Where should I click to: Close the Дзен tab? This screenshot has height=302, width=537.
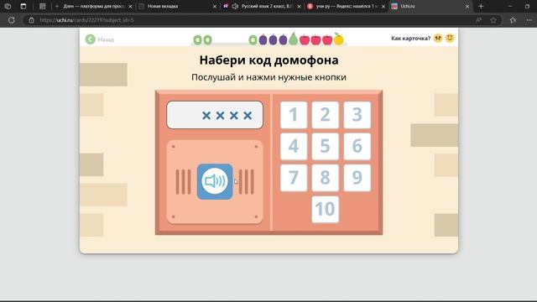click(130, 7)
